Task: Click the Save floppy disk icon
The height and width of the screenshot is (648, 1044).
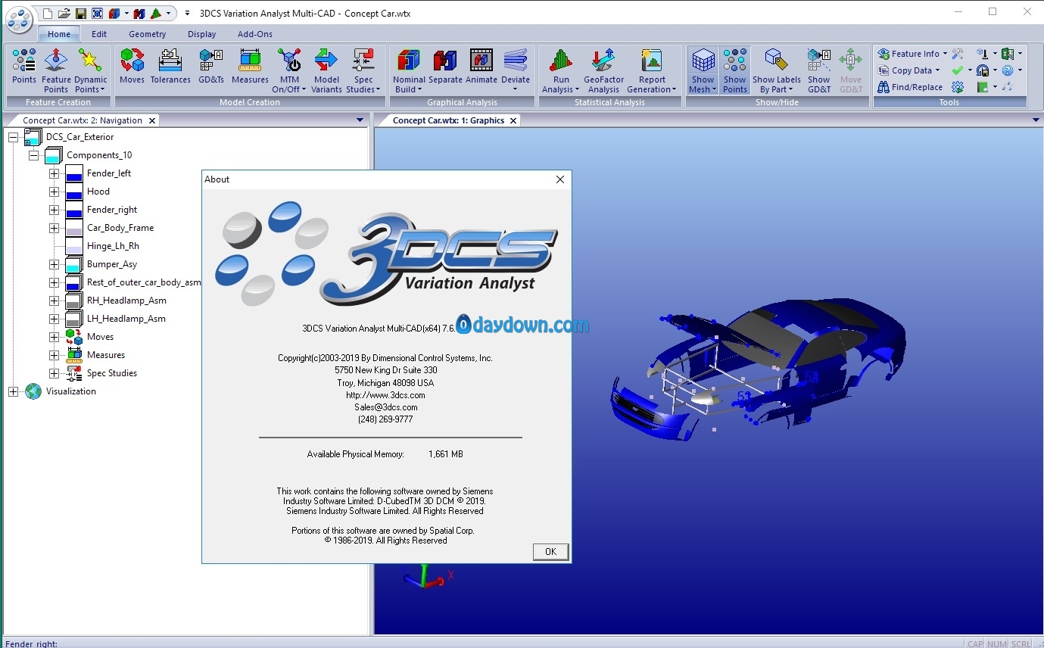Action: coord(80,14)
